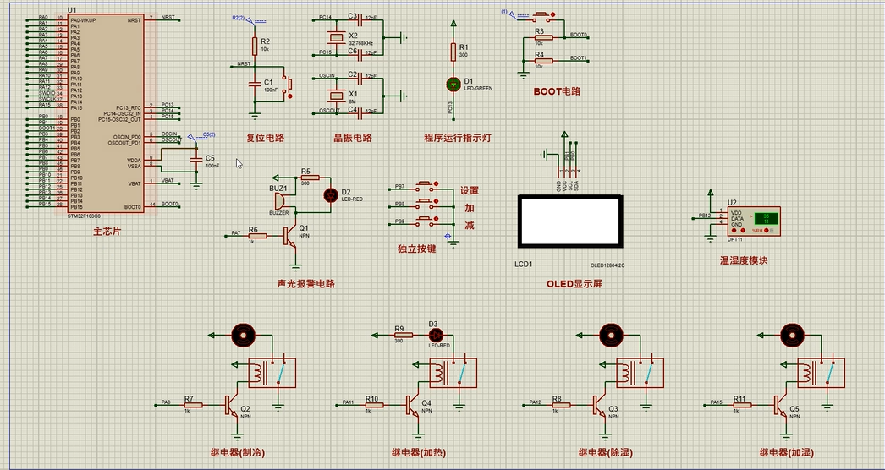Toggle the %RH mode button on DHT11
This screenshot has height=470, width=885.
(766, 230)
